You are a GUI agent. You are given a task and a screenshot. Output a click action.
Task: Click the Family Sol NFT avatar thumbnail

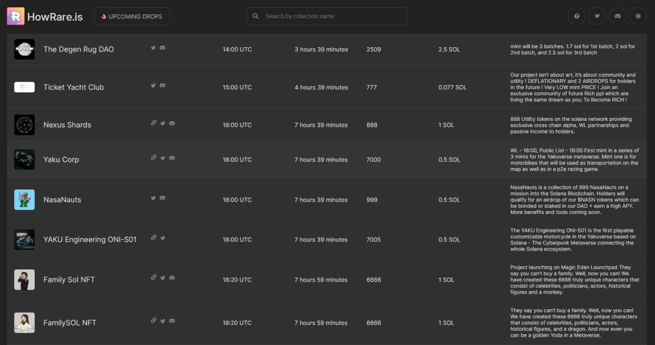[x=25, y=279]
